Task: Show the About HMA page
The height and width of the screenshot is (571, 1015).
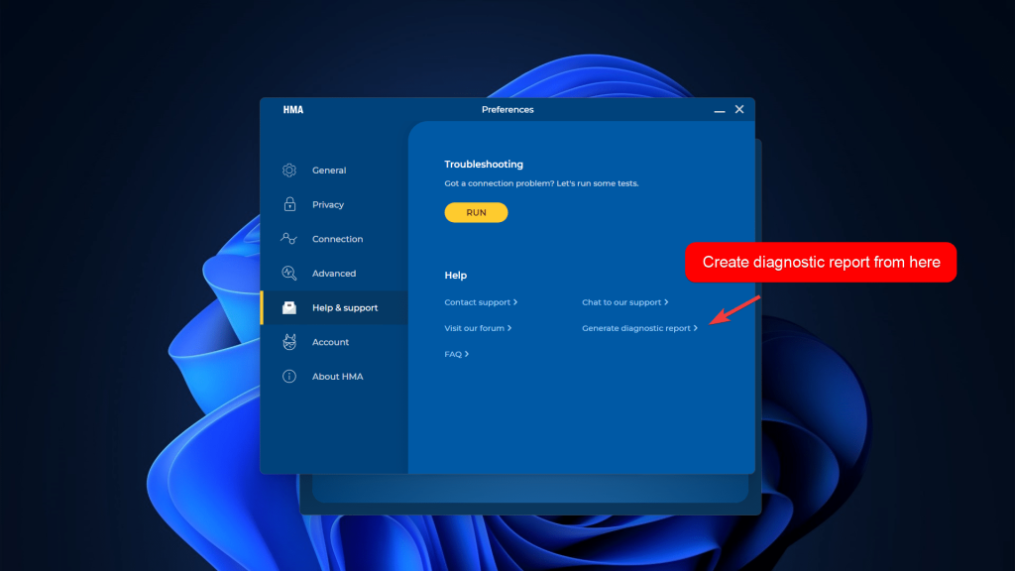Action: 334,376
